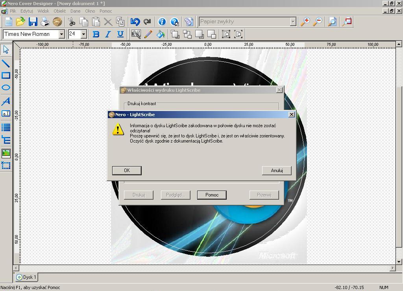Open the Plik menu
This screenshot has height=291, width=403.
click(13, 11)
